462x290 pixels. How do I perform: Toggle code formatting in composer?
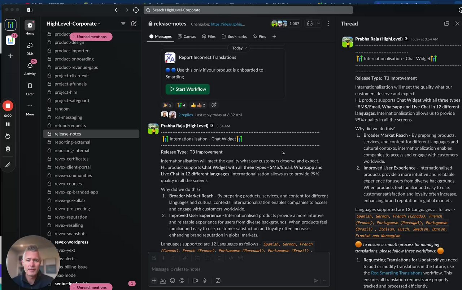coord(231,258)
